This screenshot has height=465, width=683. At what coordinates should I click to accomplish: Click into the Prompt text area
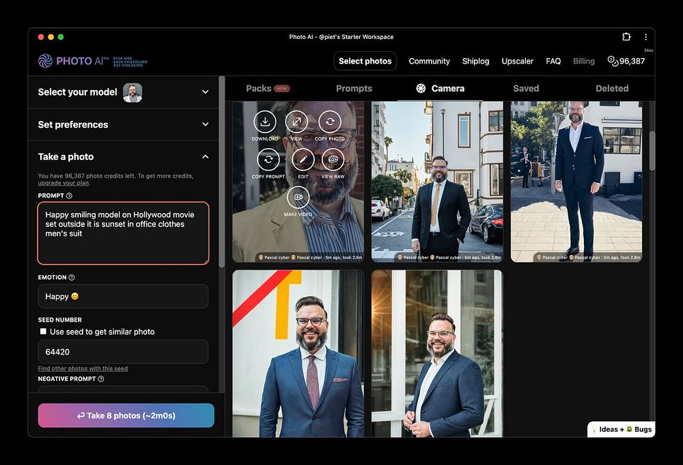pos(123,234)
